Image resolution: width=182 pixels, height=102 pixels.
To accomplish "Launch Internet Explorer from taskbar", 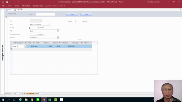I will coord(20,99).
